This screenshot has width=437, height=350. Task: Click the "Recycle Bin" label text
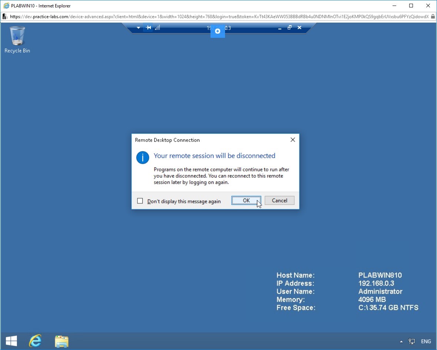coord(17,51)
